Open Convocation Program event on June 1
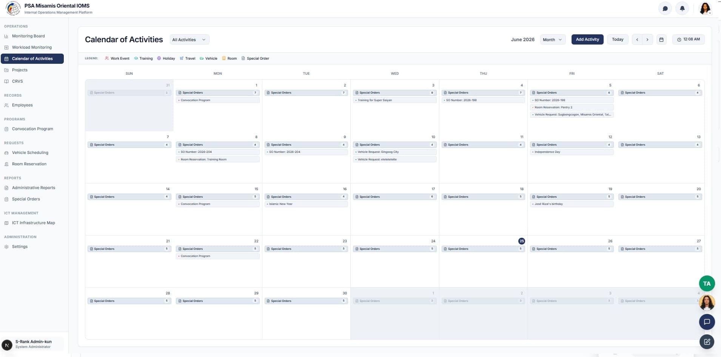The width and height of the screenshot is (721, 357). (x=218, y=100)
